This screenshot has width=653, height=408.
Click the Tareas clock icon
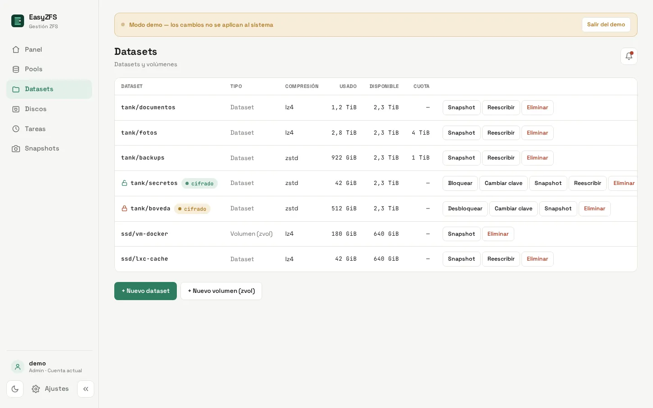point(16,129)
